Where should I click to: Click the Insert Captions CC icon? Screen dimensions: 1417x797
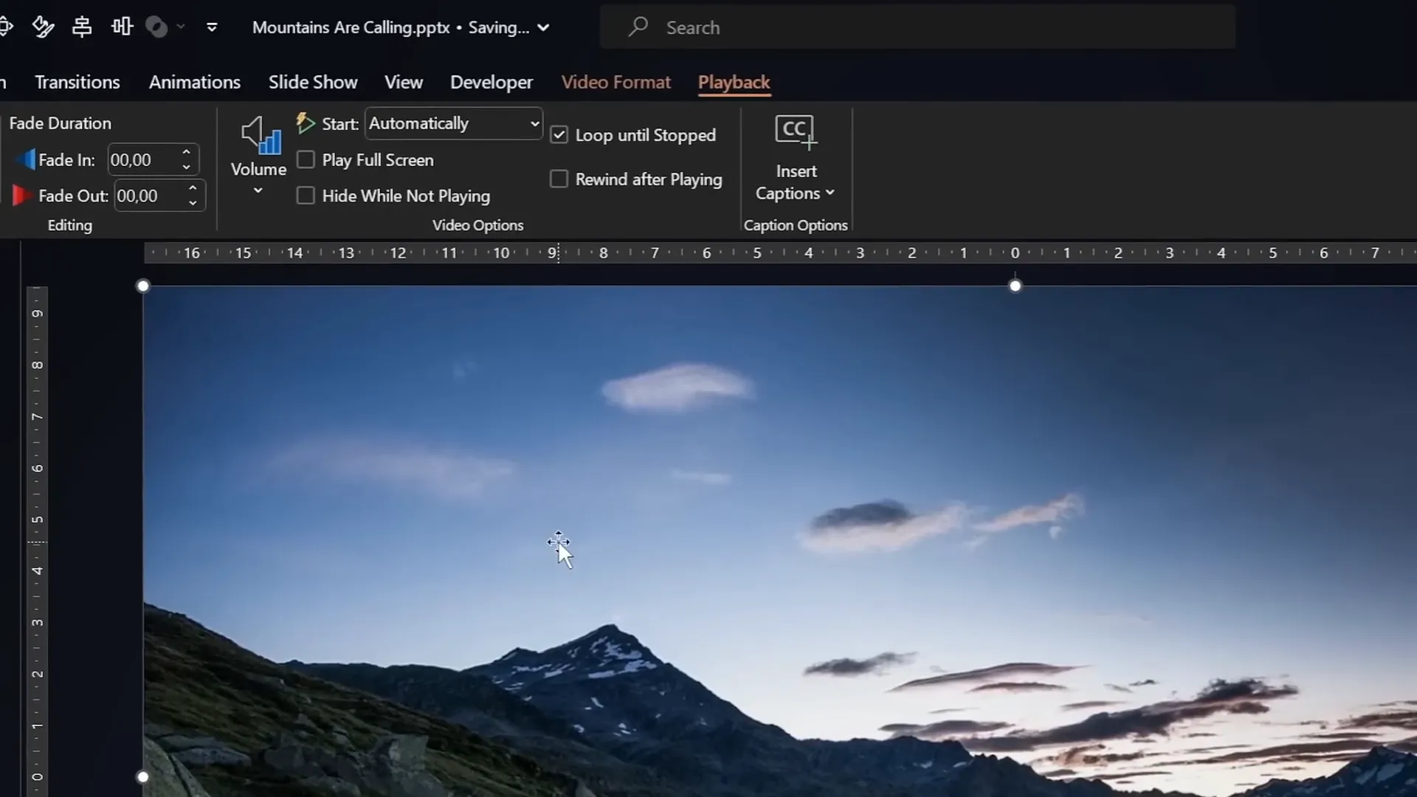[x=796, y=132]
